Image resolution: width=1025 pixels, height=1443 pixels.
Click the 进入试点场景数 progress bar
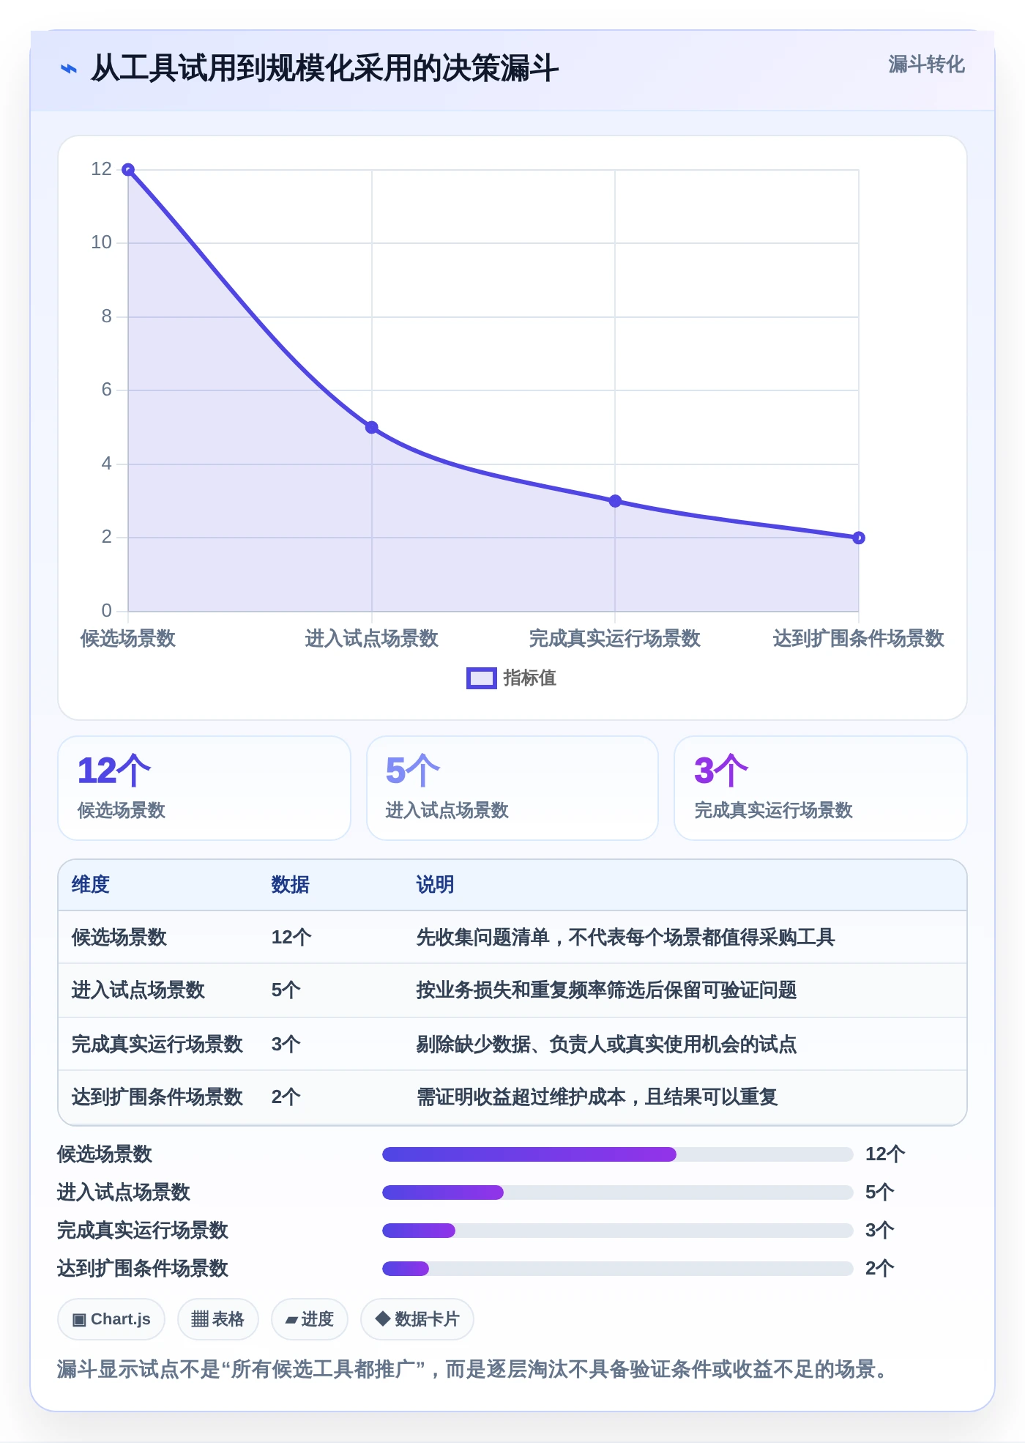pos(618,1192)
